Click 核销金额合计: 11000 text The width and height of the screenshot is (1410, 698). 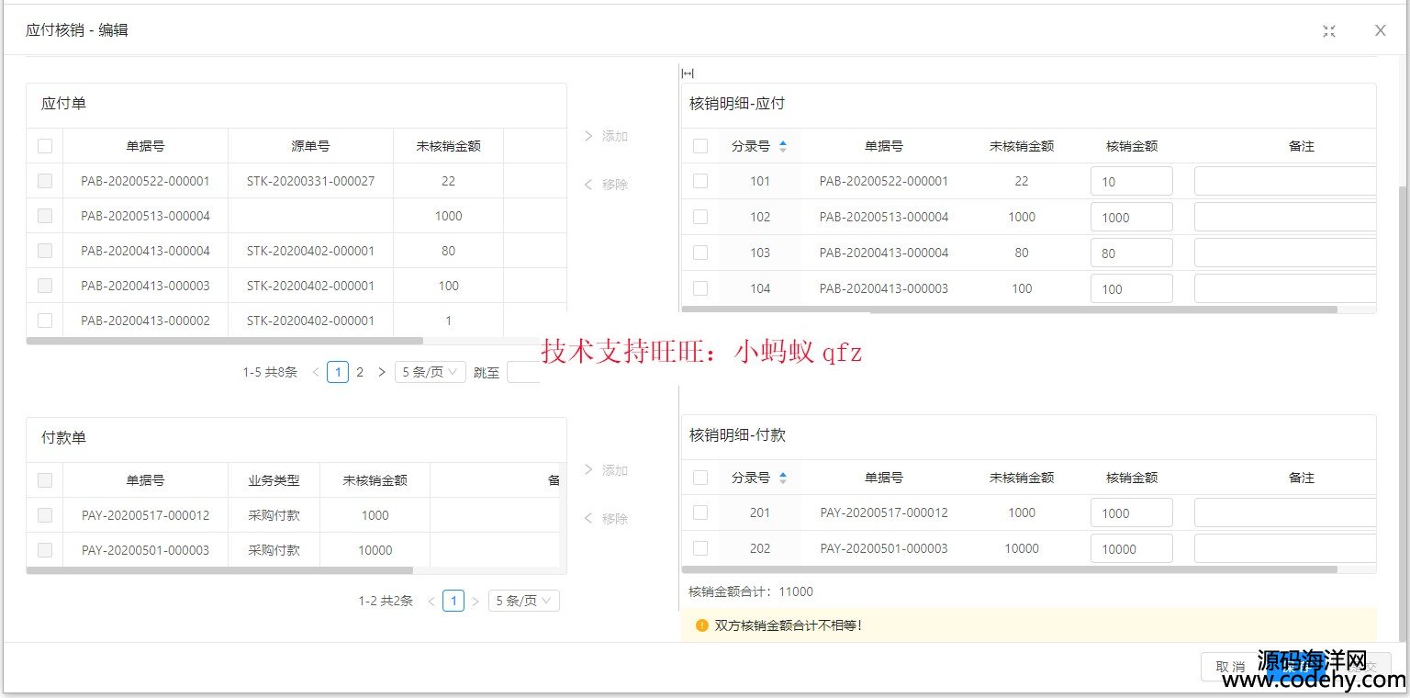(751, 591)
